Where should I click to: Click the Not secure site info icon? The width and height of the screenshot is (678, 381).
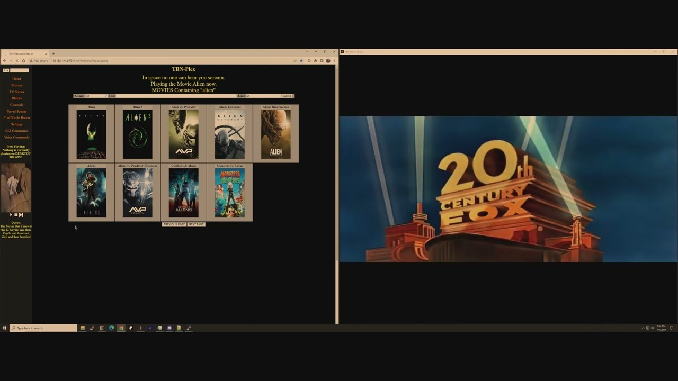pyautogui.click(x=31, y=61)
